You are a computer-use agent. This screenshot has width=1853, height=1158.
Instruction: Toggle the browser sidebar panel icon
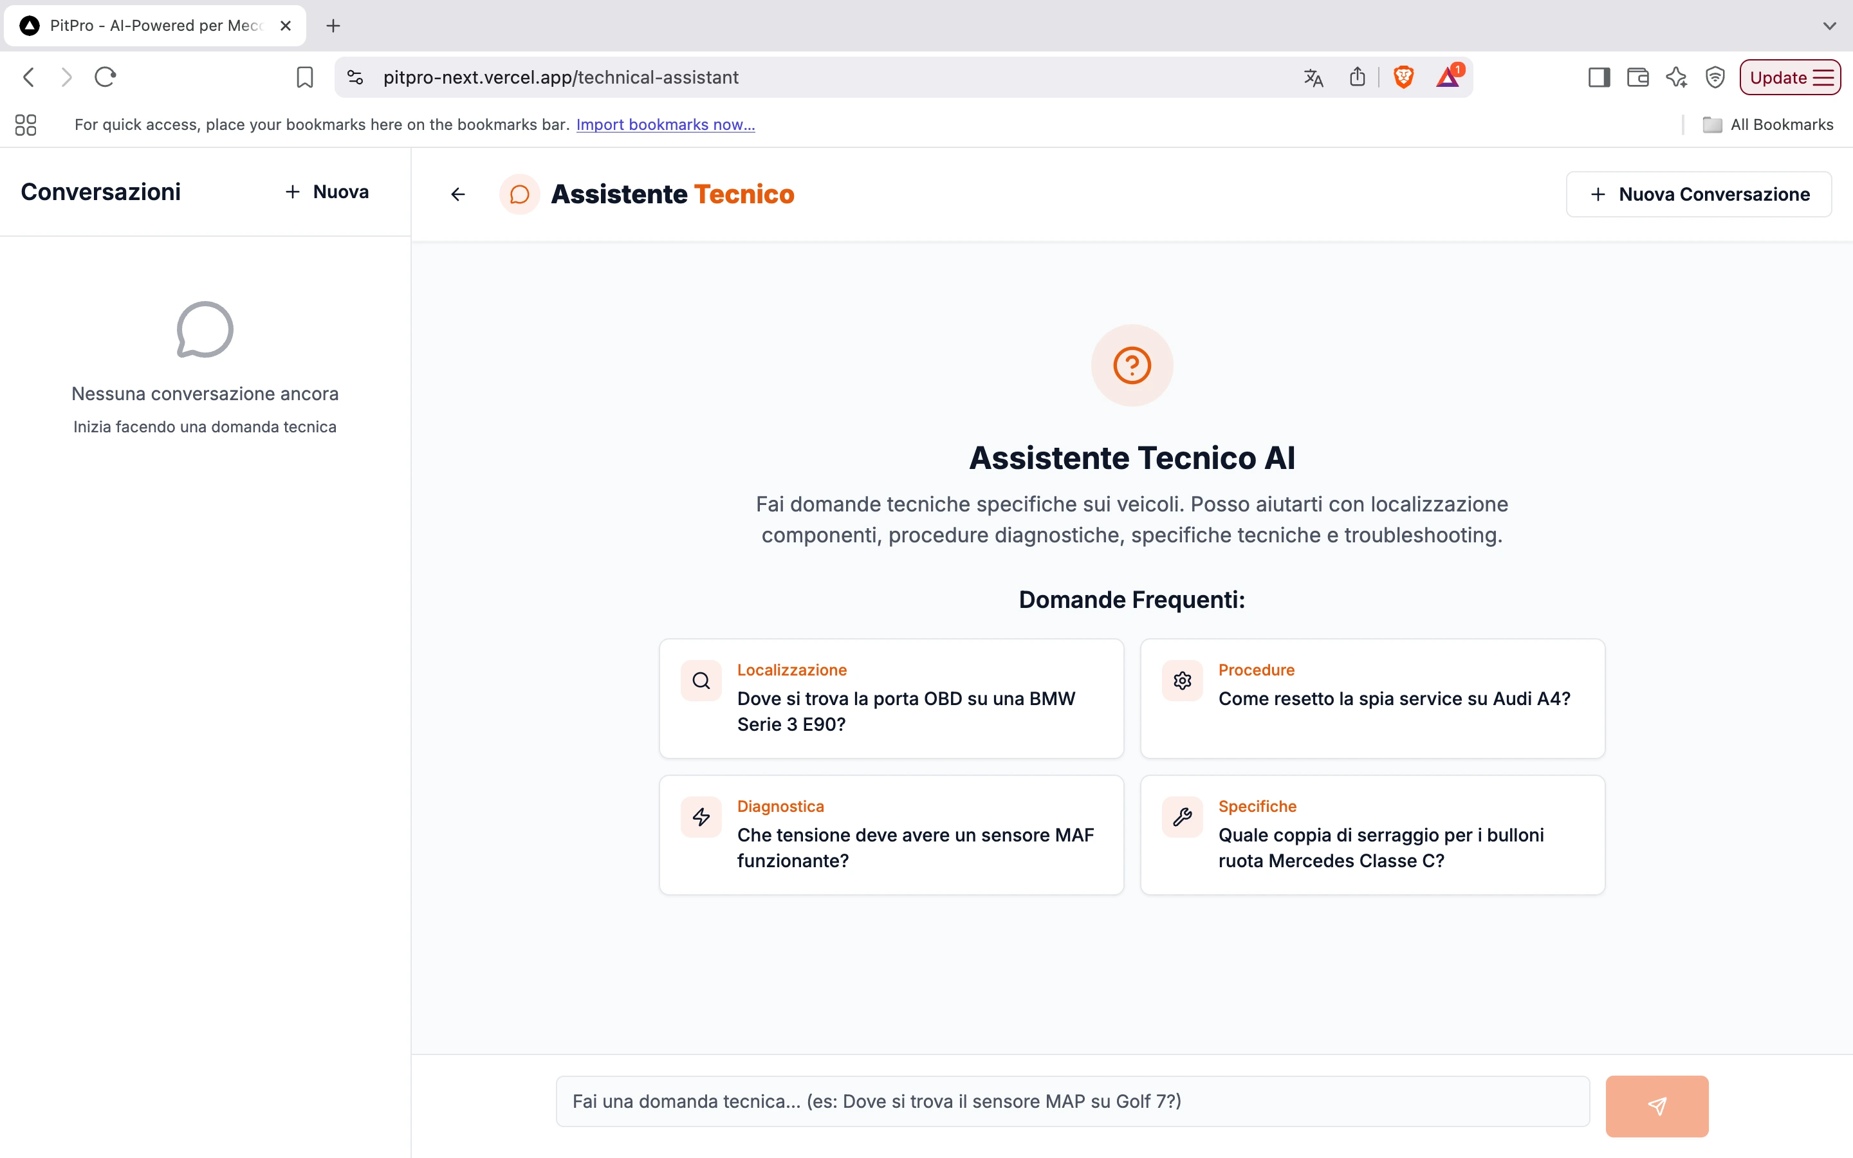click(1599, 77)
